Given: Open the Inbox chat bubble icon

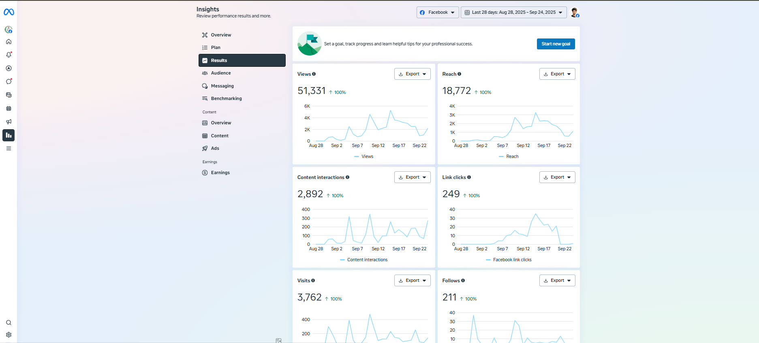Looking at the screenshot, I should pyautogui.click(x=9, y=81).
